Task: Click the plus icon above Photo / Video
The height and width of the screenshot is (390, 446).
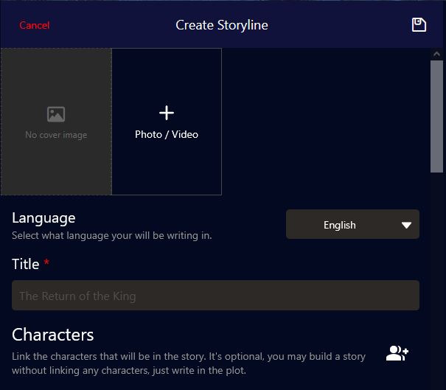Action: [167, 113]
